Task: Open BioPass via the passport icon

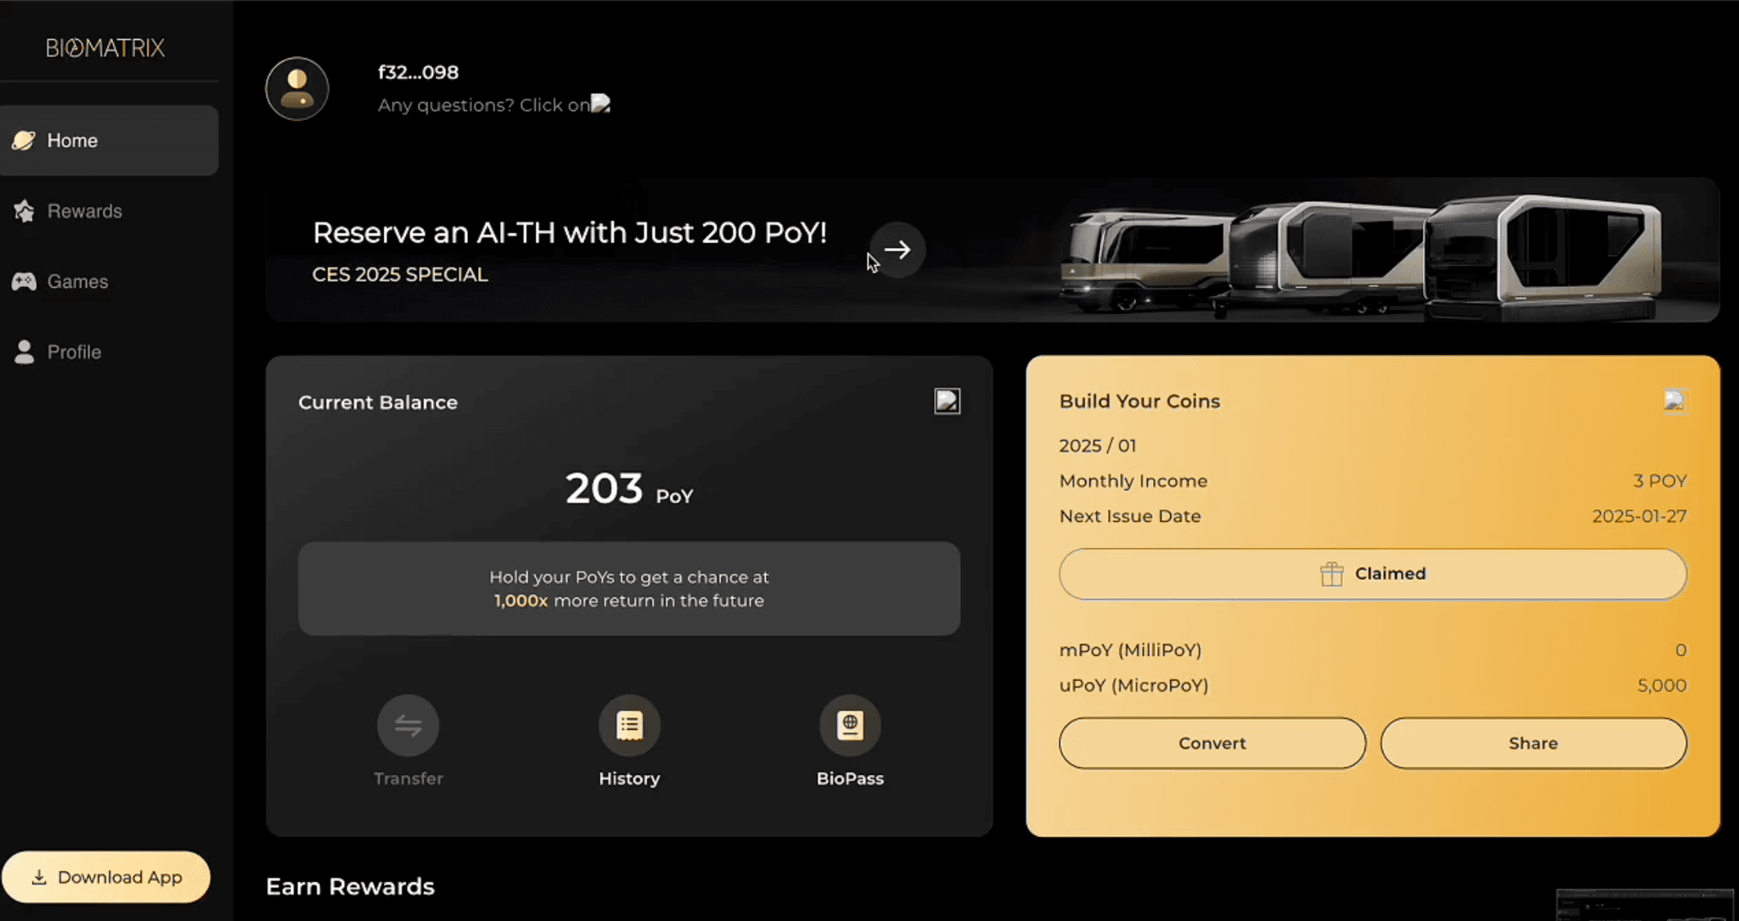Action: [x=850, y=724]
